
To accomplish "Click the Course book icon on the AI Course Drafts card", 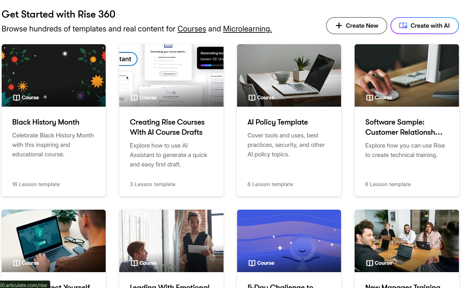I will pyautogui.click(x=134, y=98).
